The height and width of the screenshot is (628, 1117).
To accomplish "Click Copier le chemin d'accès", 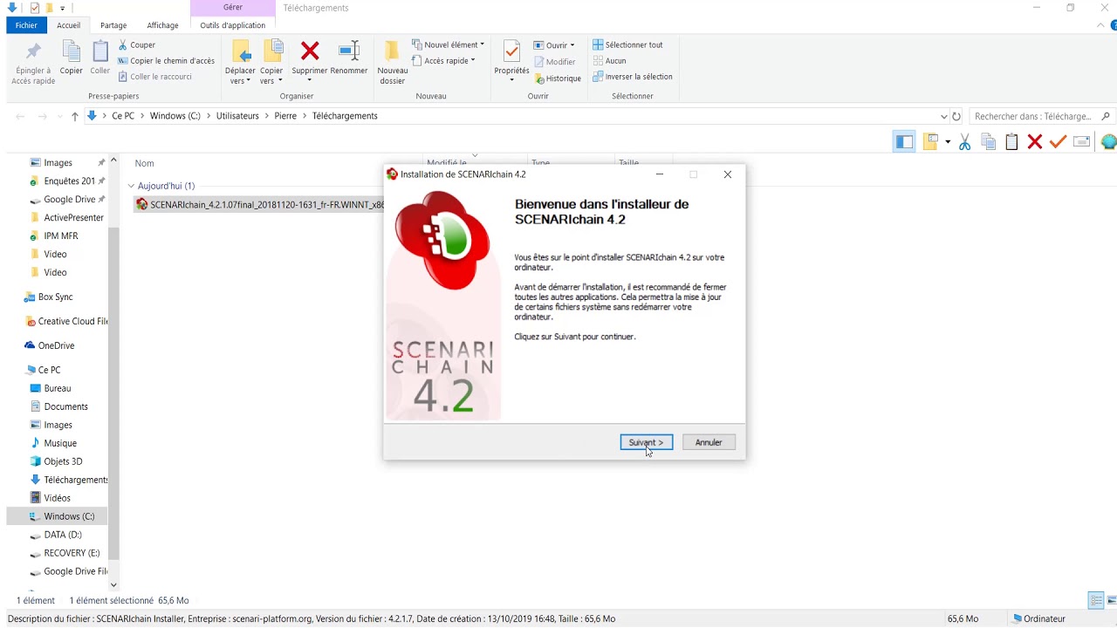I will tap(166, 61).
